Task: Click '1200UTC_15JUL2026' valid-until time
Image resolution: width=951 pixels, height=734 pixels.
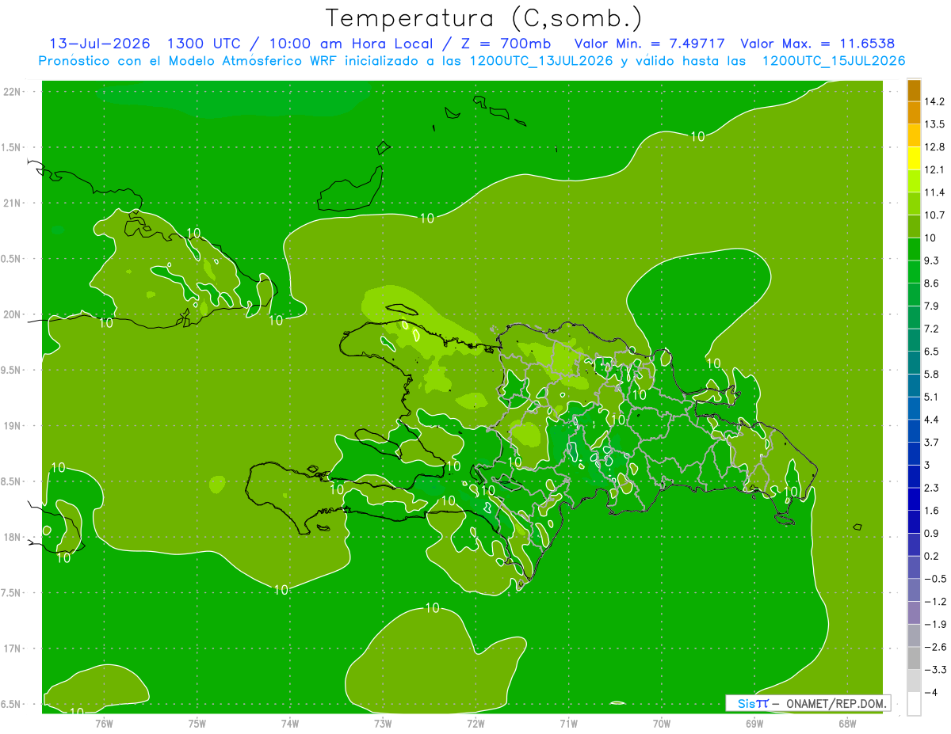Action: (x=834, y=61)
